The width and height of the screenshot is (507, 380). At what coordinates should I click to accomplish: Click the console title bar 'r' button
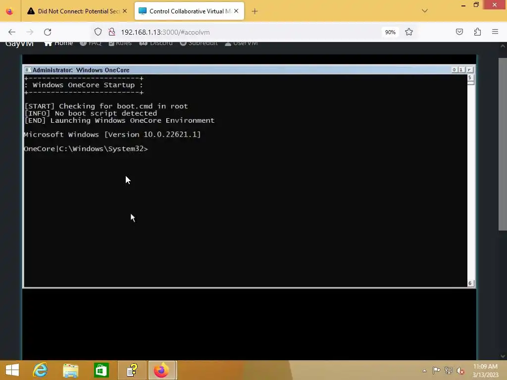click(x=469, y=69)
